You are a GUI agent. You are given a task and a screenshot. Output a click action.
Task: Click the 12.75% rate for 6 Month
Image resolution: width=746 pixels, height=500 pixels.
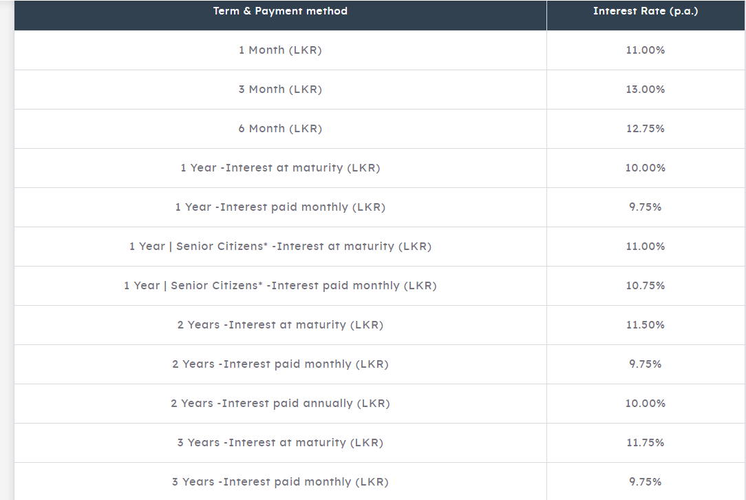pyautogui.click(x=646, y=129)
